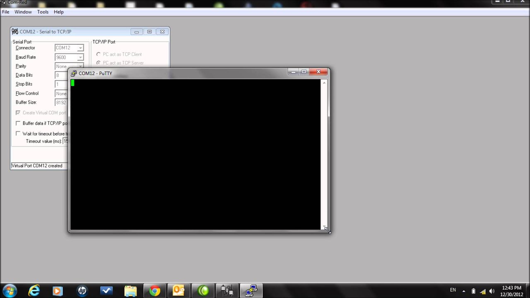530x298 pixels.
Task: Click the 'Connector' label
Action: coord(25,48)
